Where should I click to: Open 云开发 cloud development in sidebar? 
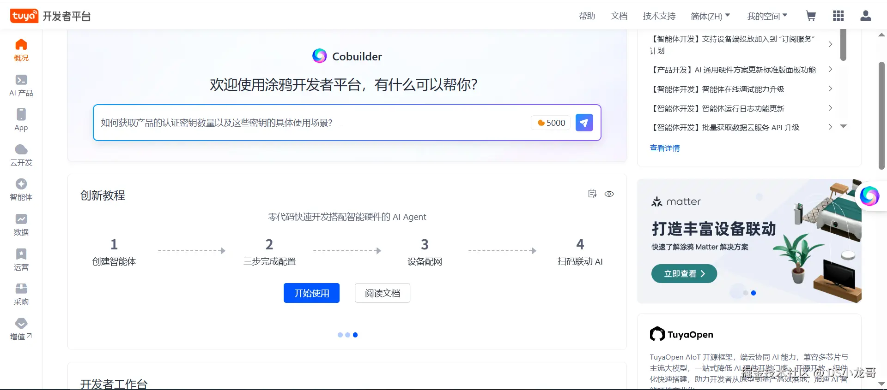[21, 155]
